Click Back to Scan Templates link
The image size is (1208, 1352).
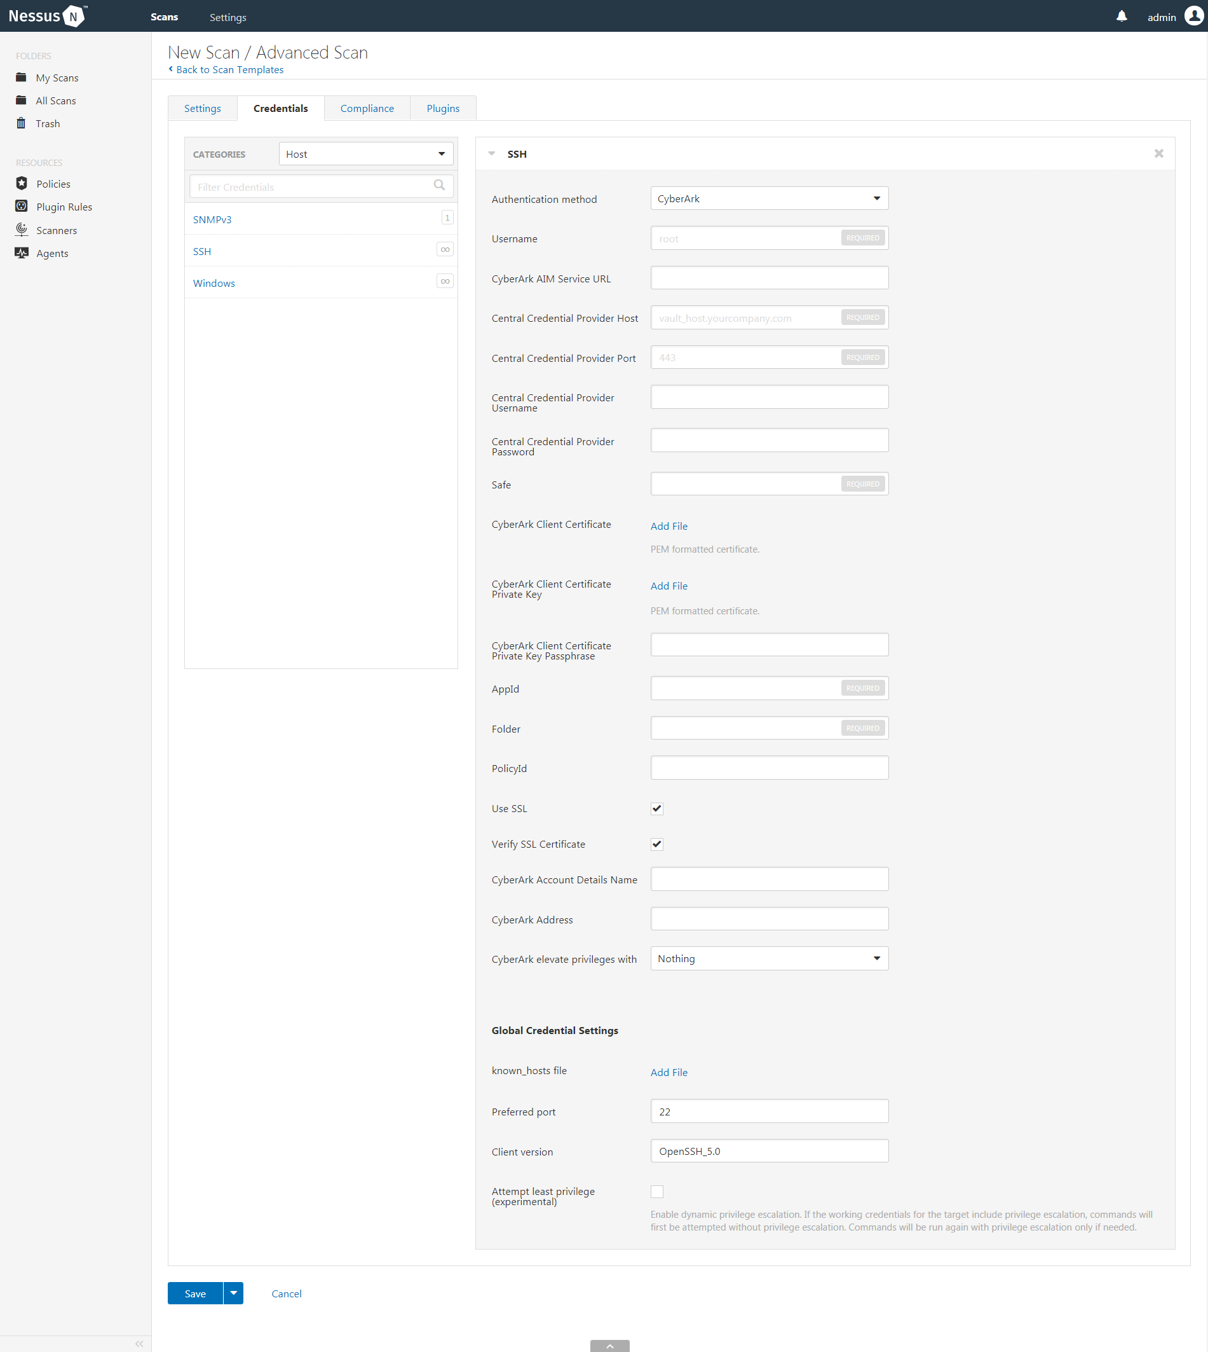[229, 70]
